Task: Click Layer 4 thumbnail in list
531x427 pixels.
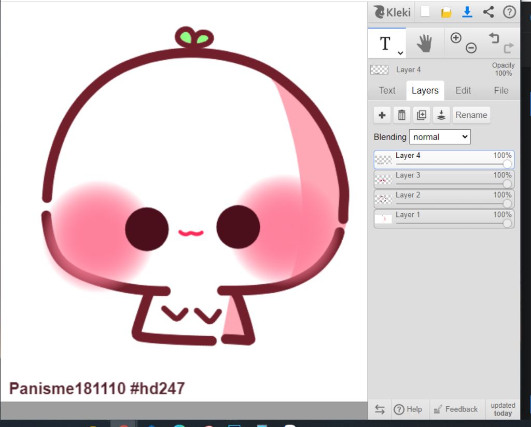Action: click(383, 160)
